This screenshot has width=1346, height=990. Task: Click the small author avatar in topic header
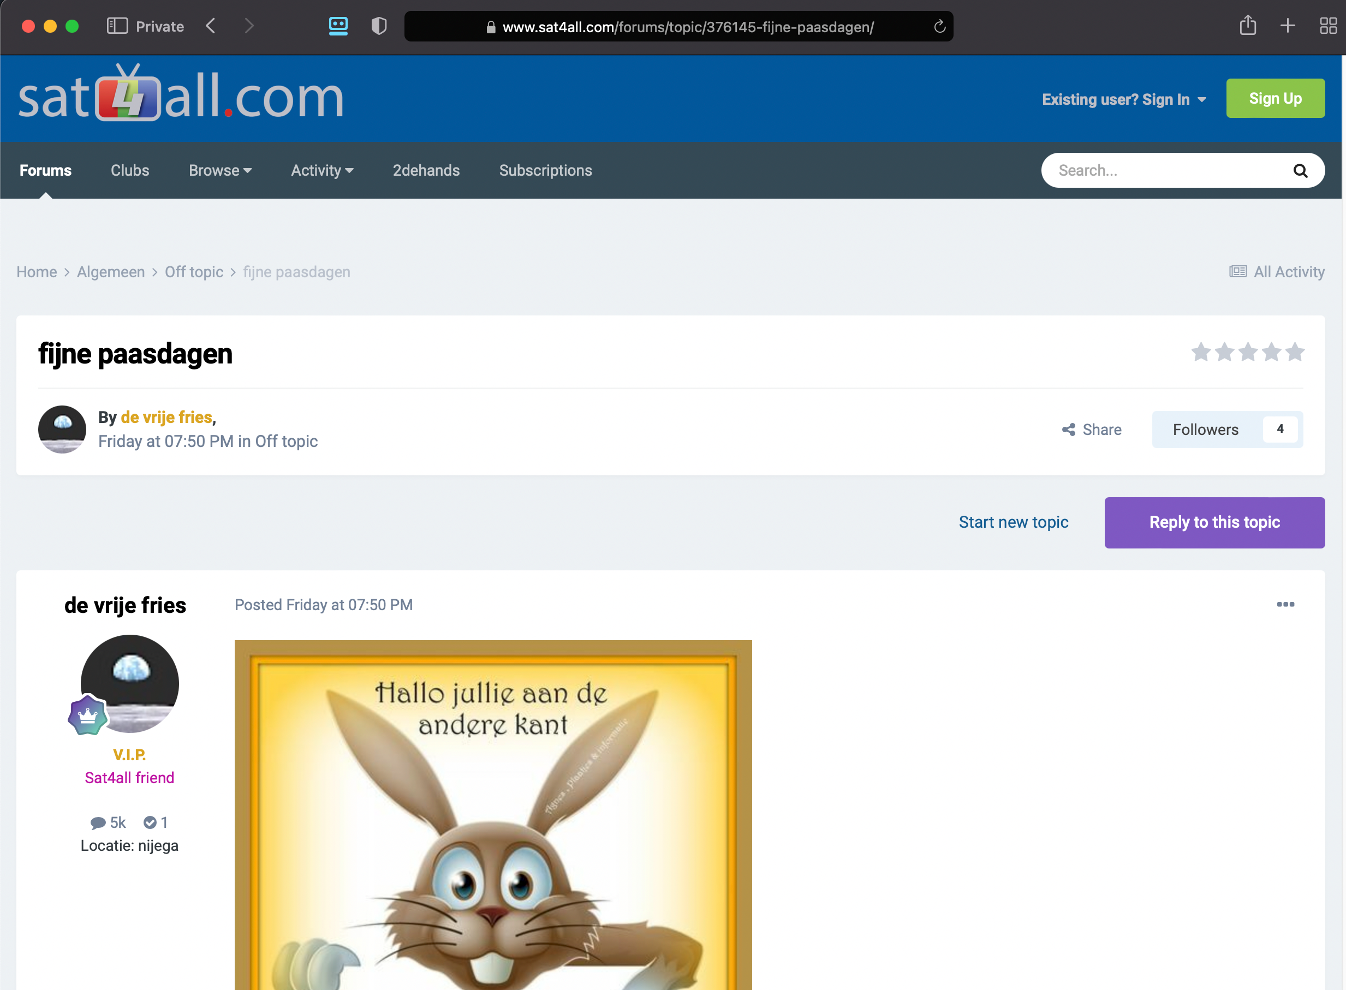62,429
